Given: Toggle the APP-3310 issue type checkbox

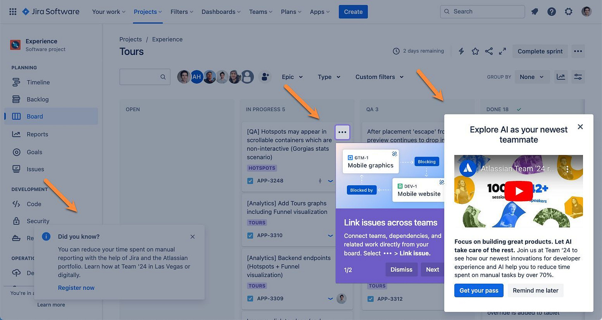Looking at the screenshot, I should click(250, 236).
